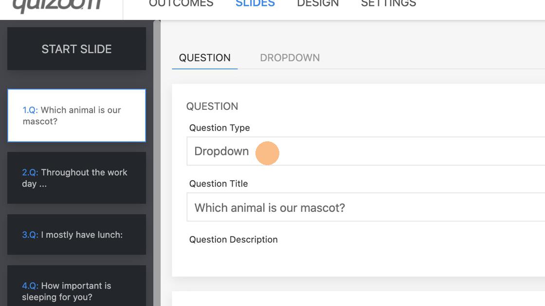Screen dimensions: 545x306
Task: Click the 'QUESTION' section heading in the card
Action: click(212, 106)
